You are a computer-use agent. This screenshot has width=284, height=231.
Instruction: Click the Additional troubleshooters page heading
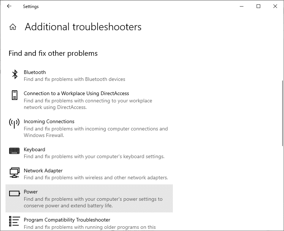tap(83, 27)
